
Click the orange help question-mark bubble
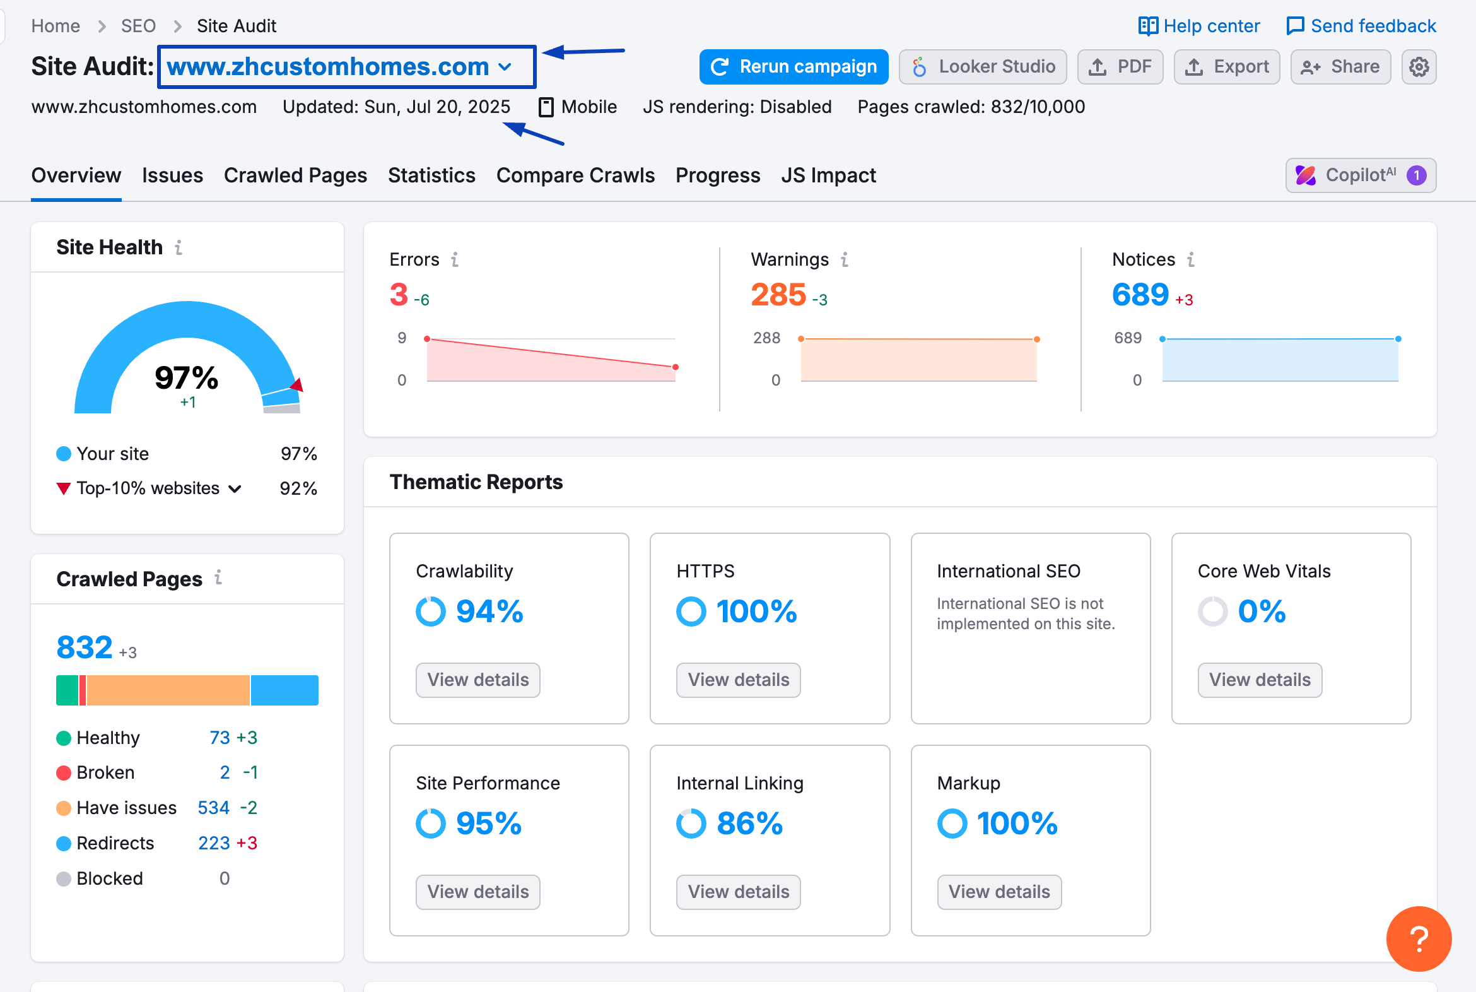[x=1419, y=938]
